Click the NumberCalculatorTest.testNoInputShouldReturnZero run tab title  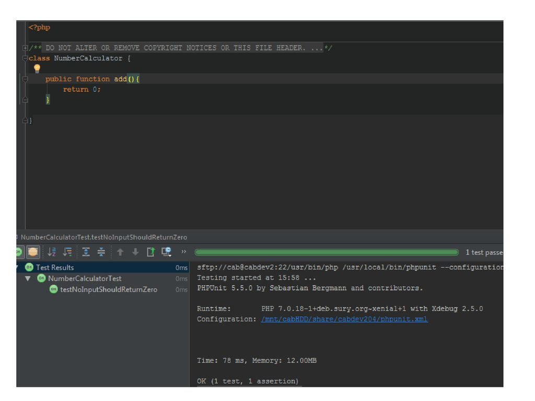point(104,238)
